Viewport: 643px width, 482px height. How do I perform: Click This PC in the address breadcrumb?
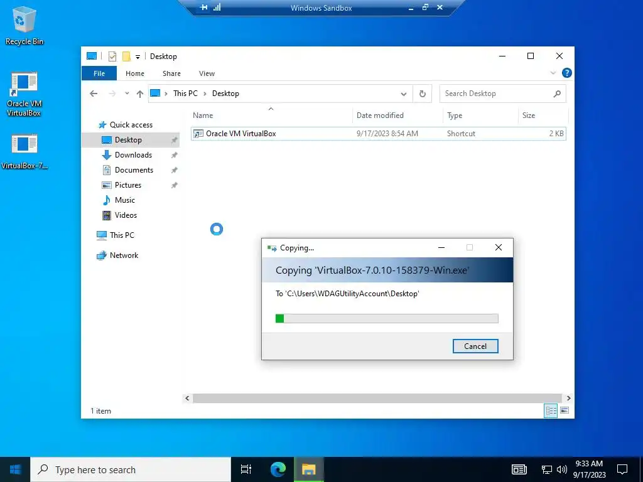tap(185, 94)
